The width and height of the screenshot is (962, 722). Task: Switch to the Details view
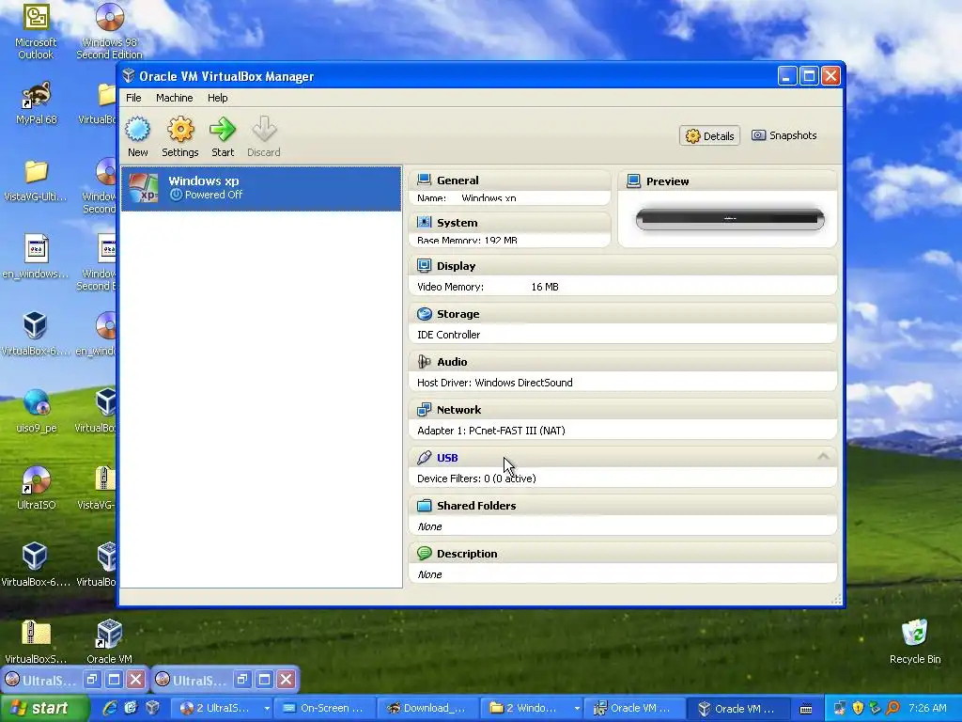710,135
